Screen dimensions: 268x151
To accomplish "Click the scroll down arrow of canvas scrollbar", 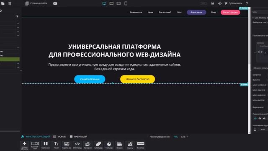I will tap(250, 133).
